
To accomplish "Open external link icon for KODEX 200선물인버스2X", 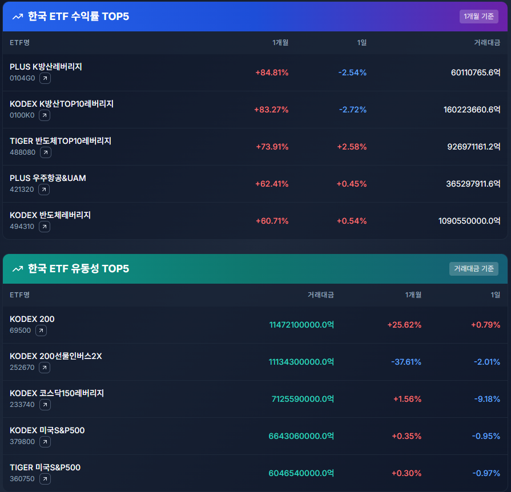I will pos(45,368).
